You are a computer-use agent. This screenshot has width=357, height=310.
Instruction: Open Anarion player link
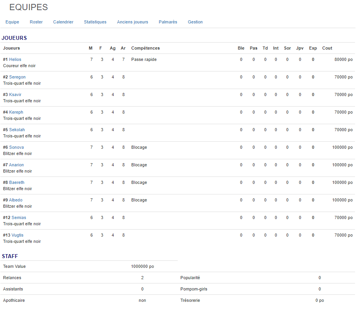16,165
